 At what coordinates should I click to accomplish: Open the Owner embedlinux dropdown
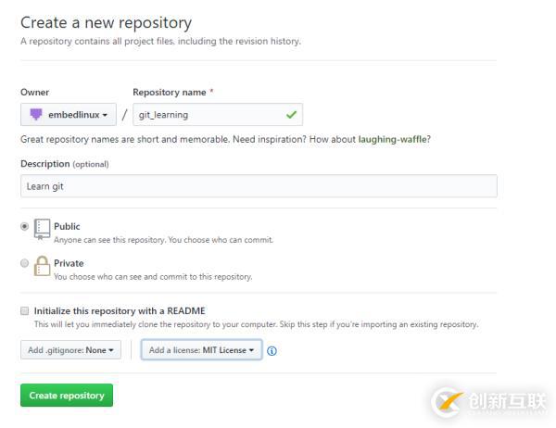coord(69,115)
